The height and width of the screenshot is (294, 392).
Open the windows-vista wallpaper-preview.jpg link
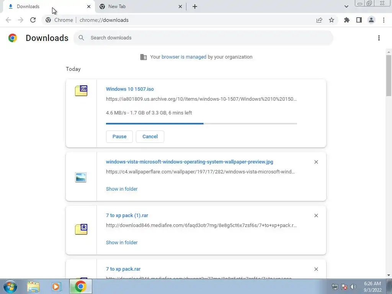(189, 162)
